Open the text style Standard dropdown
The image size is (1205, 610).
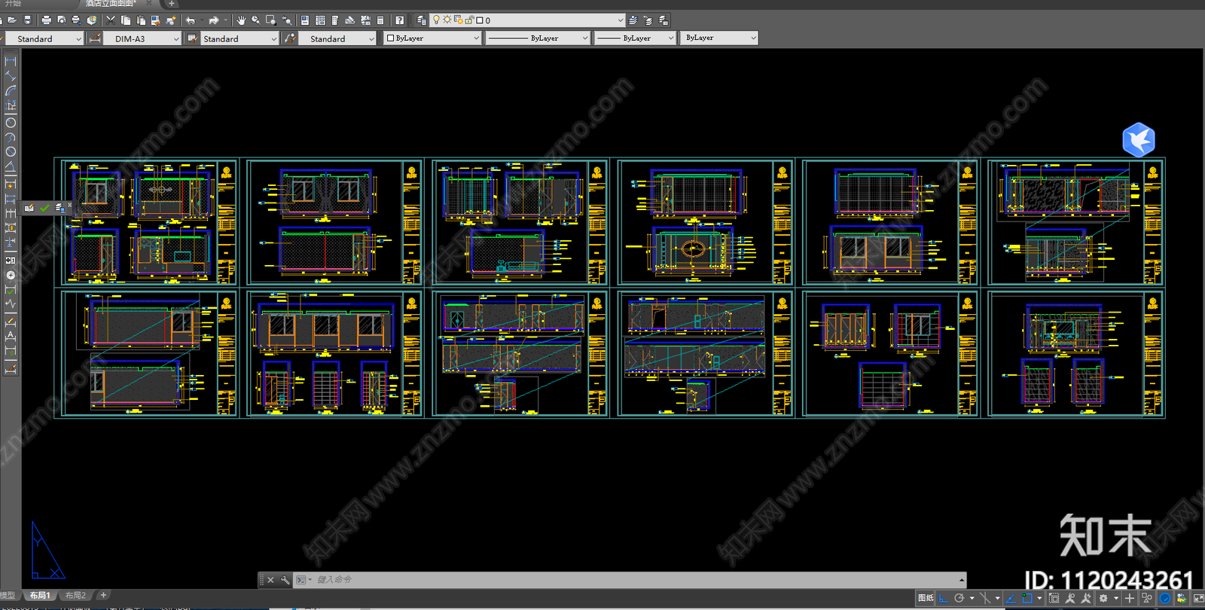44,38
